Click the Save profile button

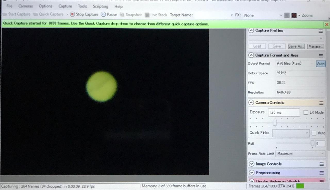[x=277, y=46]
